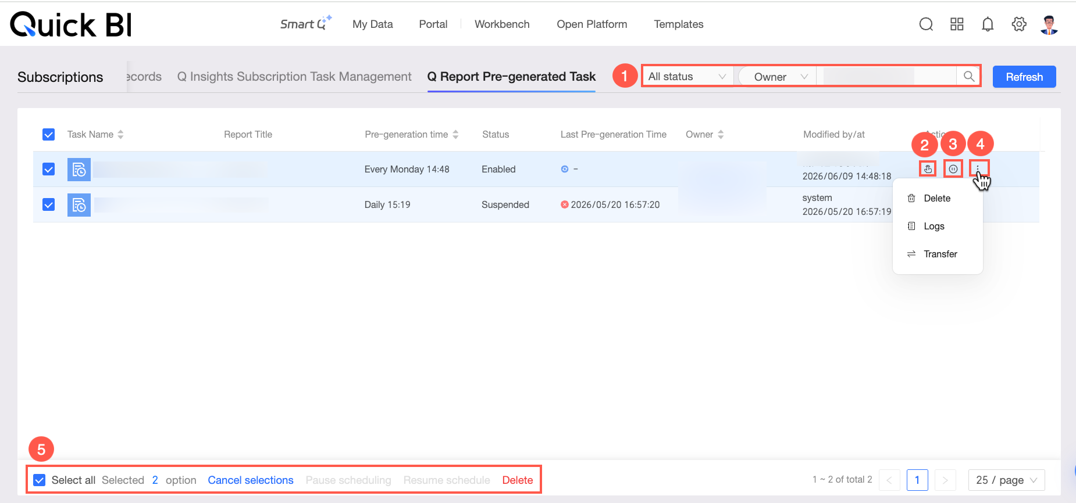Open the Workbench menu

point(502,24)
